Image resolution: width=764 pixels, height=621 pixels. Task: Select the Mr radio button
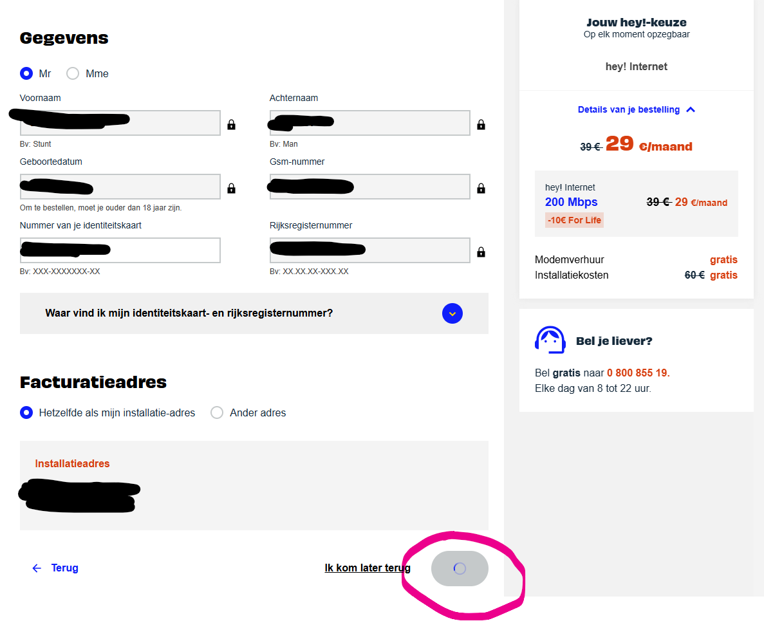click(x=26, y=73)
